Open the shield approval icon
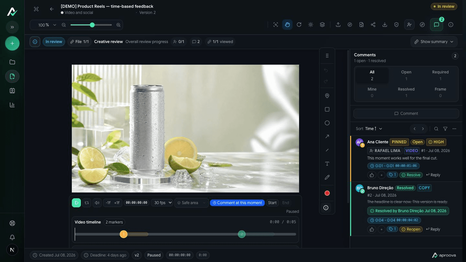The image size is (466, 262). pos(396,25)
